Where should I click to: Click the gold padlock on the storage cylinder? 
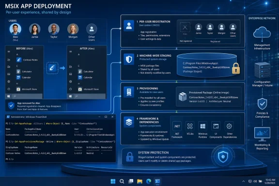click(236, 68)
